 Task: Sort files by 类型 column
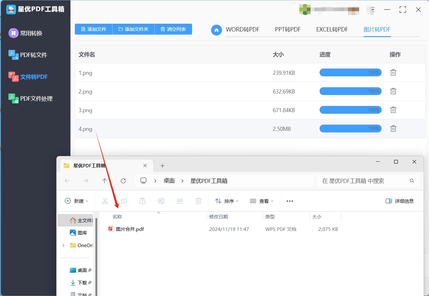pyautogui.click(x=270, y=217)
